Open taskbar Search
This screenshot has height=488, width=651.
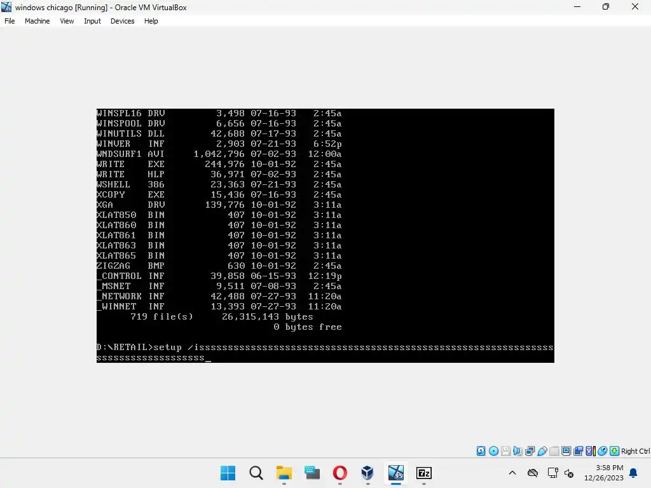(x=256, y=473)
